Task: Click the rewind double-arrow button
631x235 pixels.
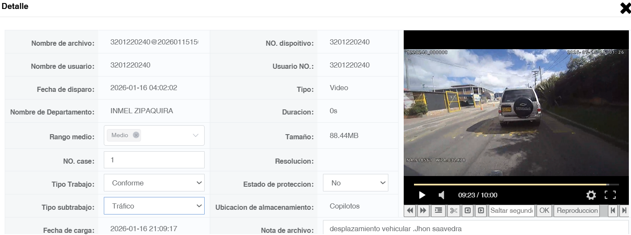Action: [410, 210]
